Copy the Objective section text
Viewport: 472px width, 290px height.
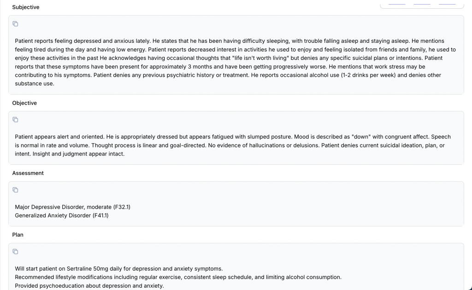coord(15,120)
